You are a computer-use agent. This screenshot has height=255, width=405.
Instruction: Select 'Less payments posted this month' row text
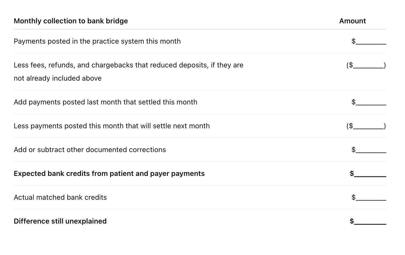112,126
